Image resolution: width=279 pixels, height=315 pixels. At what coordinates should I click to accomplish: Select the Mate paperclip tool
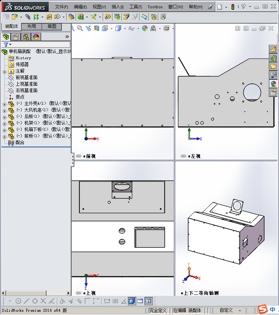28,17
